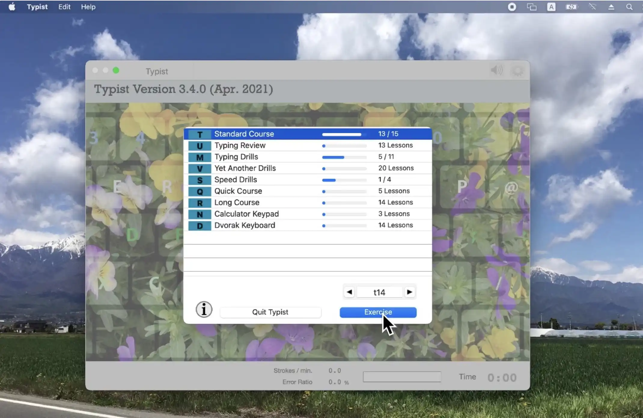643x418 pixels.
Task: Click the 20 Lessons label
Action: coord(396,168)
